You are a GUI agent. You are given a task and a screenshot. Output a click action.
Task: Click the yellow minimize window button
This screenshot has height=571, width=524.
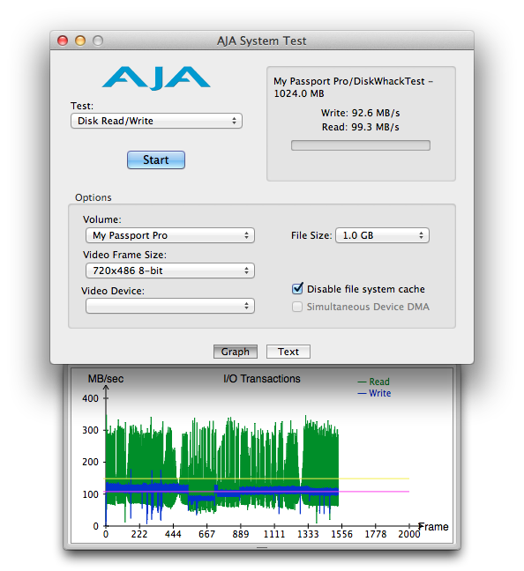point(80,41)
